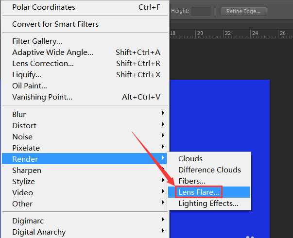Expand the Blur submenu
Screen dimensions: 293x238
[x=19, y=115]
